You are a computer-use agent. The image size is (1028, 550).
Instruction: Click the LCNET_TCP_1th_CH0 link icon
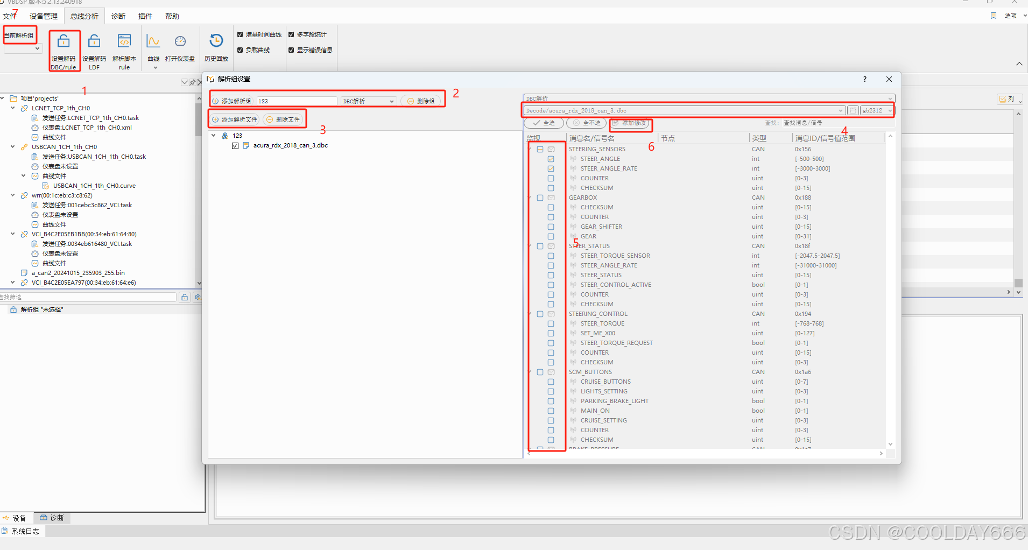tap(24, 108)
